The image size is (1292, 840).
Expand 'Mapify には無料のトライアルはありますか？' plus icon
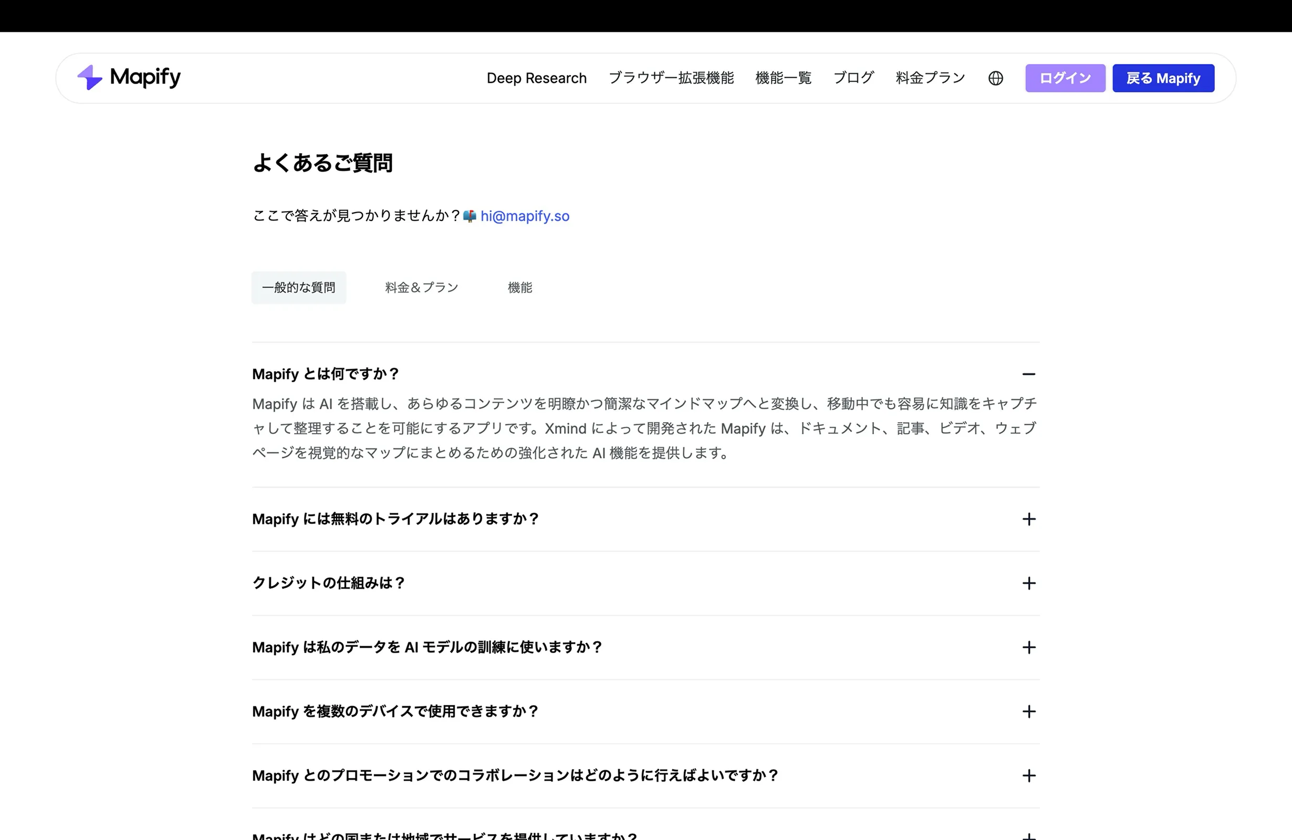tap(1029, 519)
